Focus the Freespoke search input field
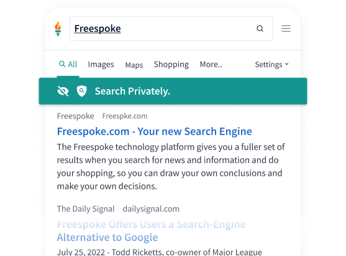The image size is (346, 256). pyautogui.click(x=171, y=29)
